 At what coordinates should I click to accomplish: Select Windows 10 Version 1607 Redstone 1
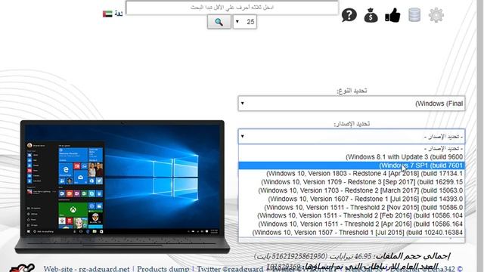352,199
